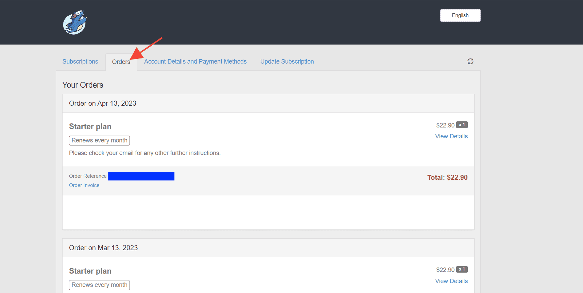Click the Order on Mar 13, 2023 header

(103, 248)
